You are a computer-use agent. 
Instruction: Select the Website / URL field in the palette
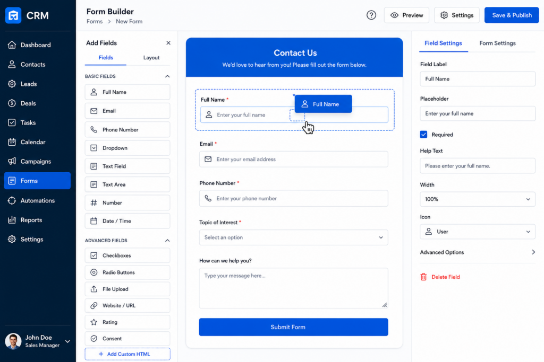click(127, 306)
